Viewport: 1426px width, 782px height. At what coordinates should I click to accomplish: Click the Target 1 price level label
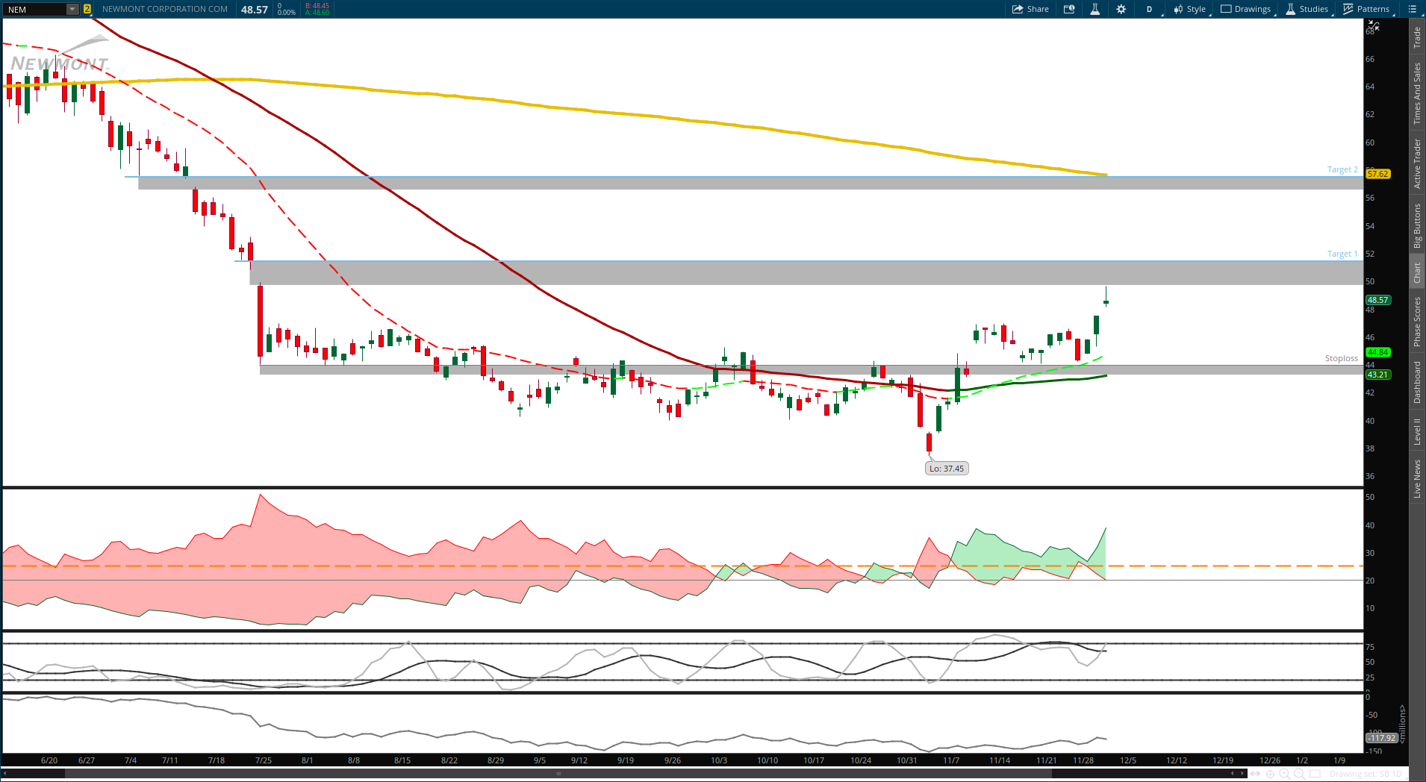(1342, 254)
